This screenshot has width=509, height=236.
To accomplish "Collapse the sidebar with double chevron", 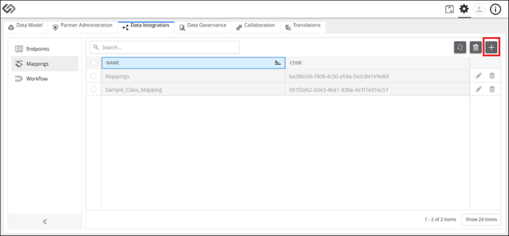I will click(x=45, y=222).
